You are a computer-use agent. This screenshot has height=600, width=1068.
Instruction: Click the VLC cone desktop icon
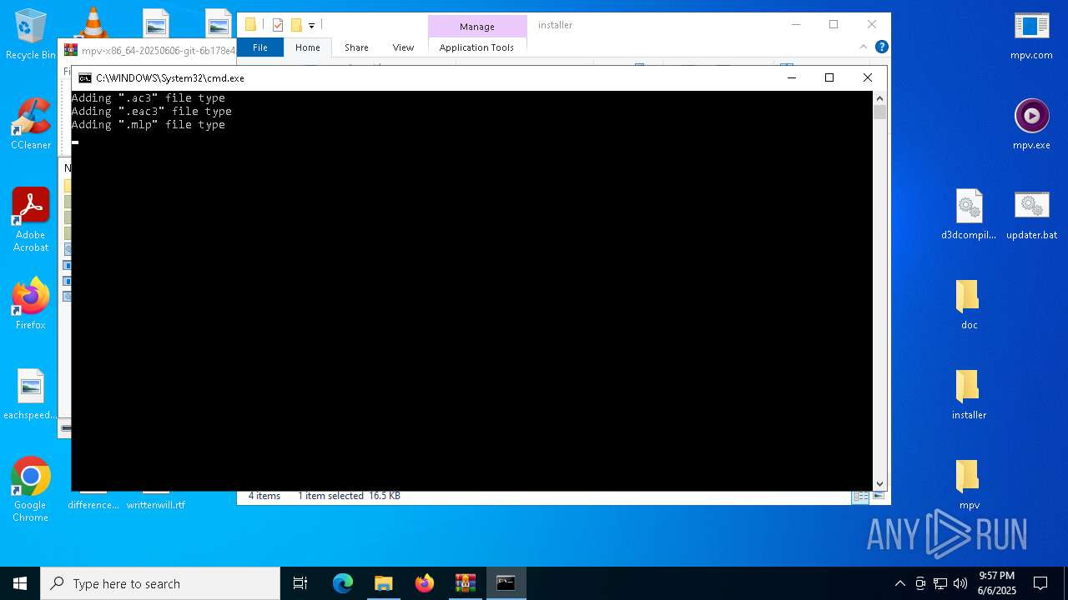pyautogui.click(x=93, y=22)
